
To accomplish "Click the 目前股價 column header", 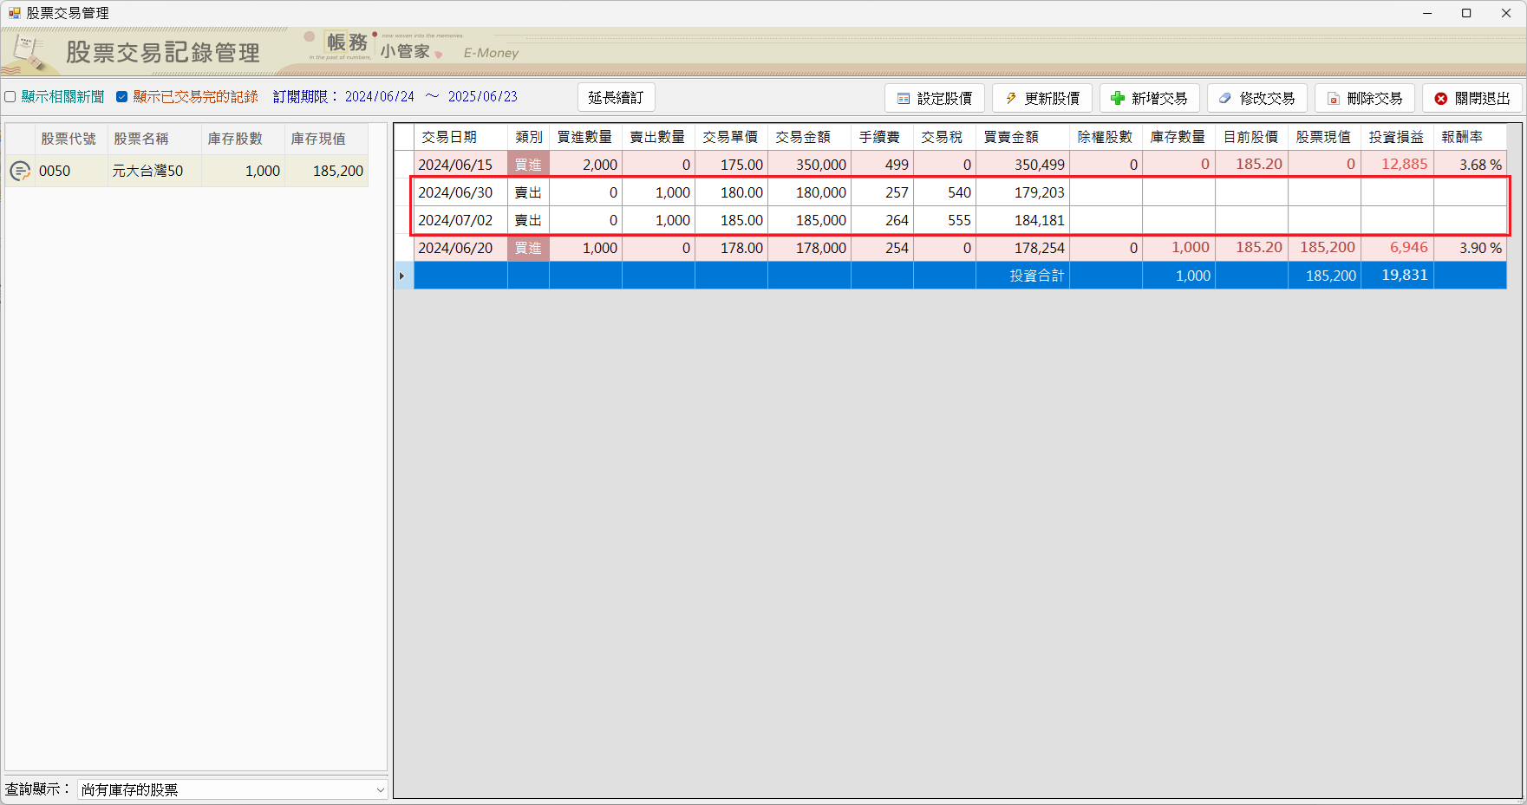I will point(1251,137).
